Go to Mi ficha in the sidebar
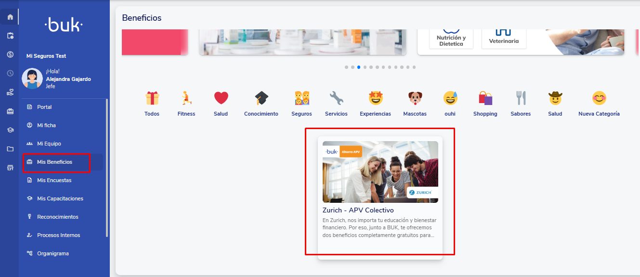640x277 pixels. point(46,125)
